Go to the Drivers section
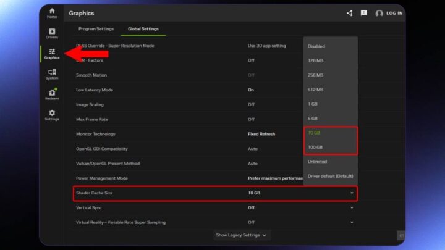 [52, 33]
